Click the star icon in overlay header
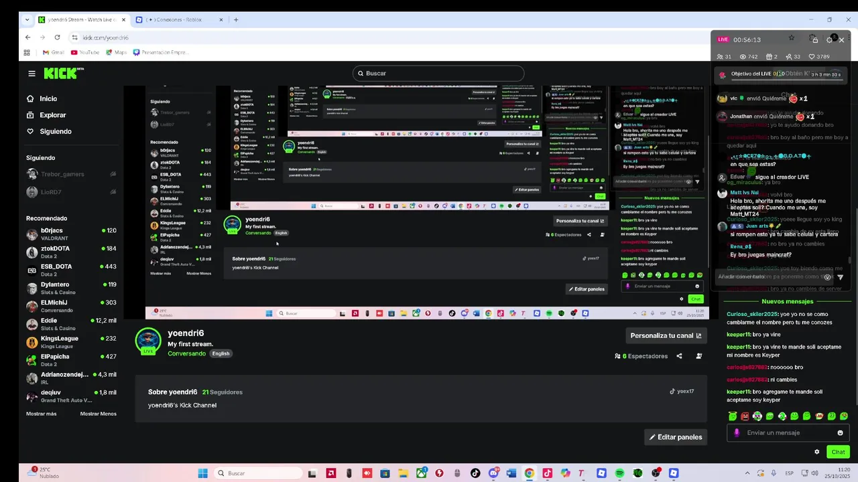The image size is (858, 482). point(792,38)
